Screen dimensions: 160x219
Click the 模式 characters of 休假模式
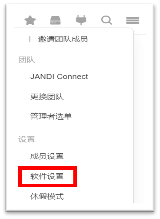pyautogui.click(x=55, y=196)
